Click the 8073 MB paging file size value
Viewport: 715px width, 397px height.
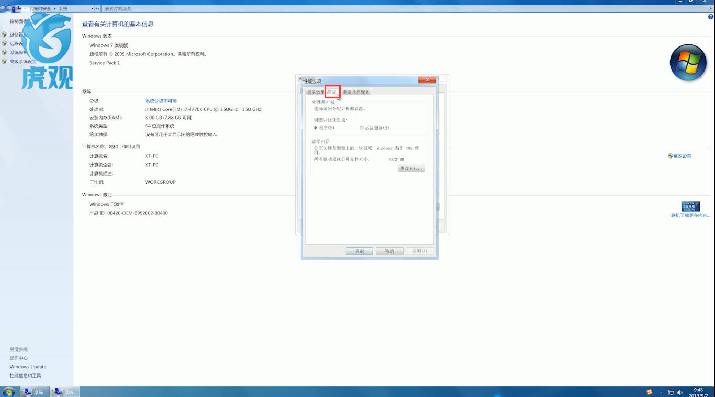[x=396, y=159]
